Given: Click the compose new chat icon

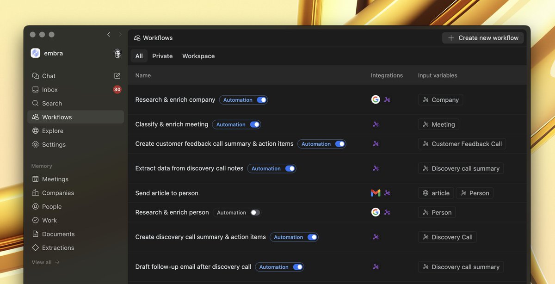Looking at the screenshot, I should [117, 76].
